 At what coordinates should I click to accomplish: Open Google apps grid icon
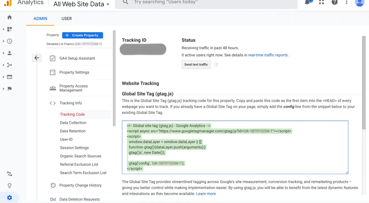pos(321,2)
